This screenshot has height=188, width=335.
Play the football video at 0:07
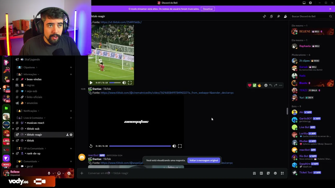click(91, 83)
